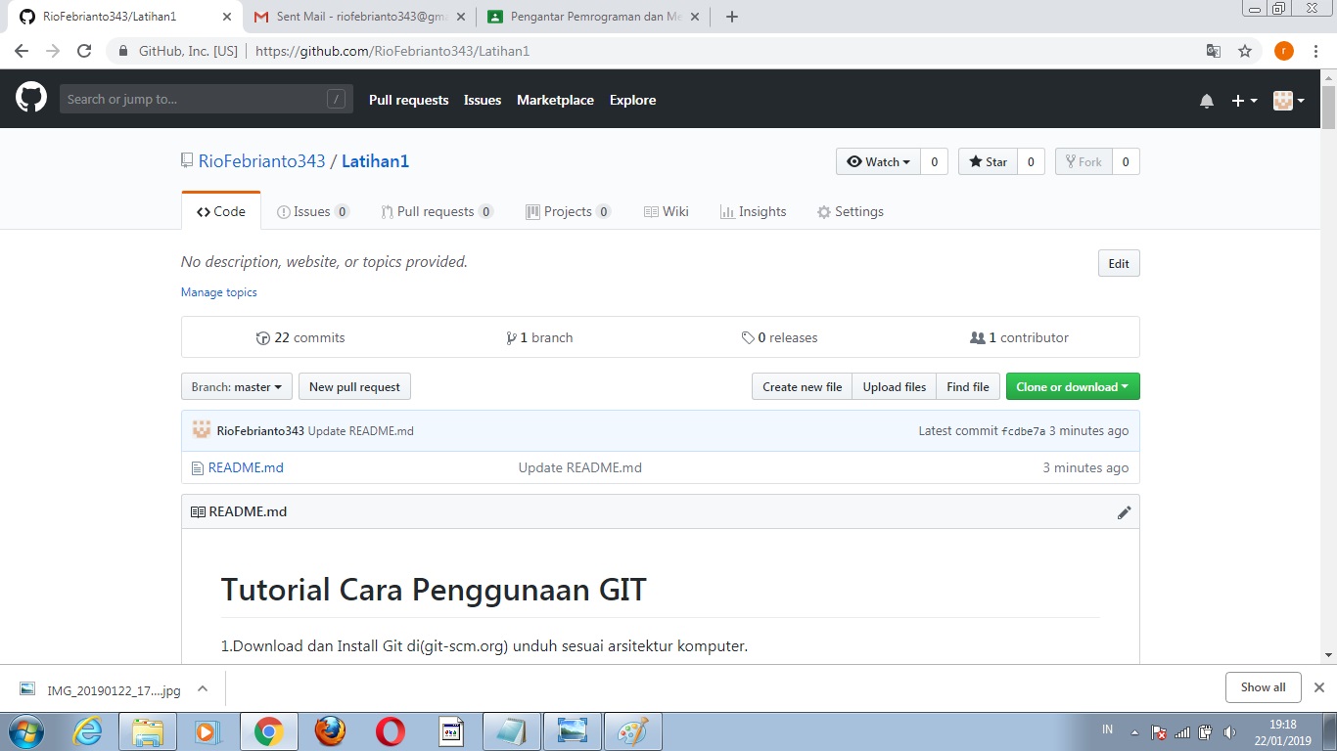Screen dimensions: 1337x751
Task: Open the Insights tab
Action: pos(754,211)
